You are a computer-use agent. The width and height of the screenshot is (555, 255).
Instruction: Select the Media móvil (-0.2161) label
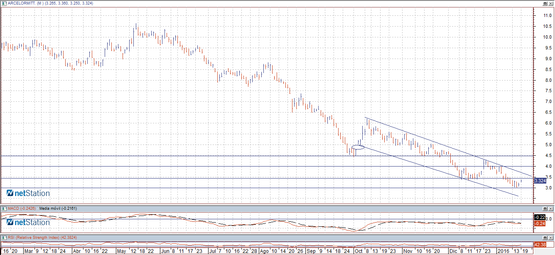pyautogui.click(x=59, y=208)
